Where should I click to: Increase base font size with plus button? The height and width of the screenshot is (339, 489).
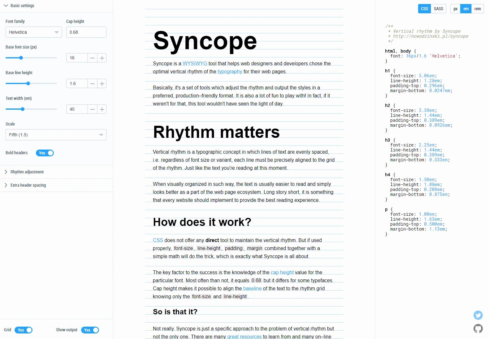point(102,58)
